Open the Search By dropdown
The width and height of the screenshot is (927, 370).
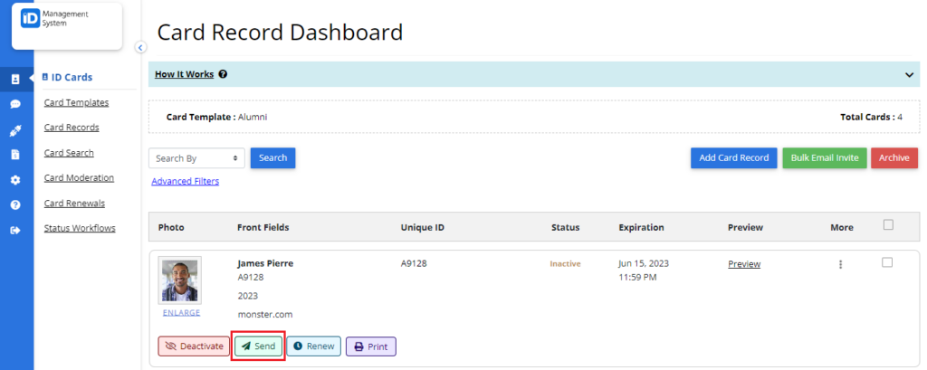point(196,158)
